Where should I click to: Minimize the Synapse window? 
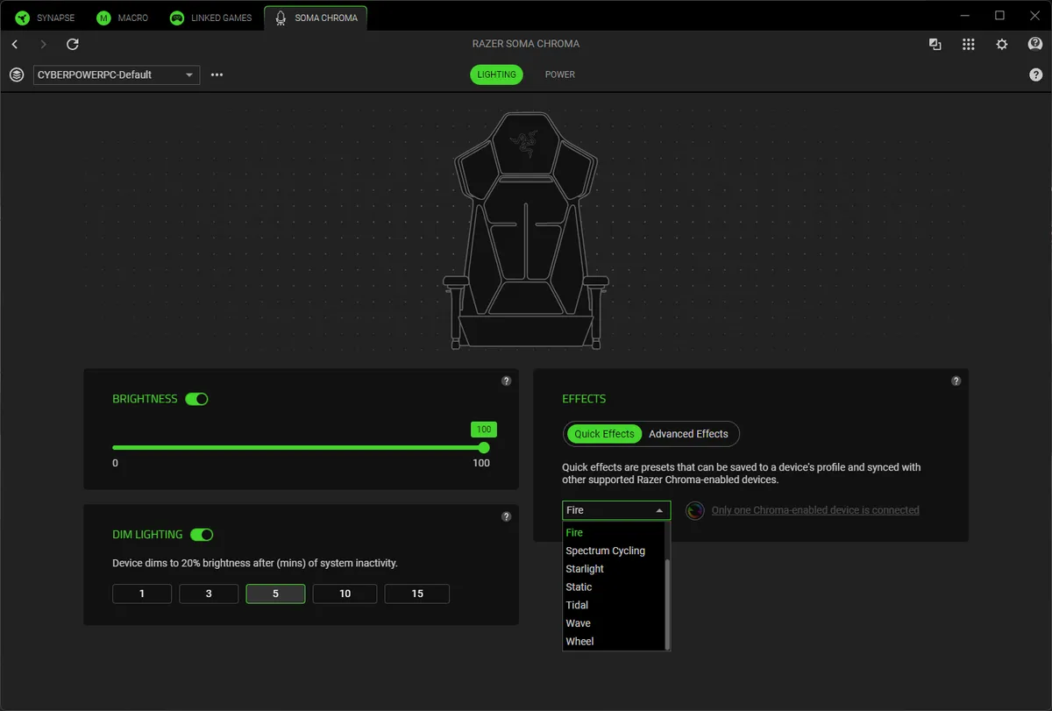(965, 16)
